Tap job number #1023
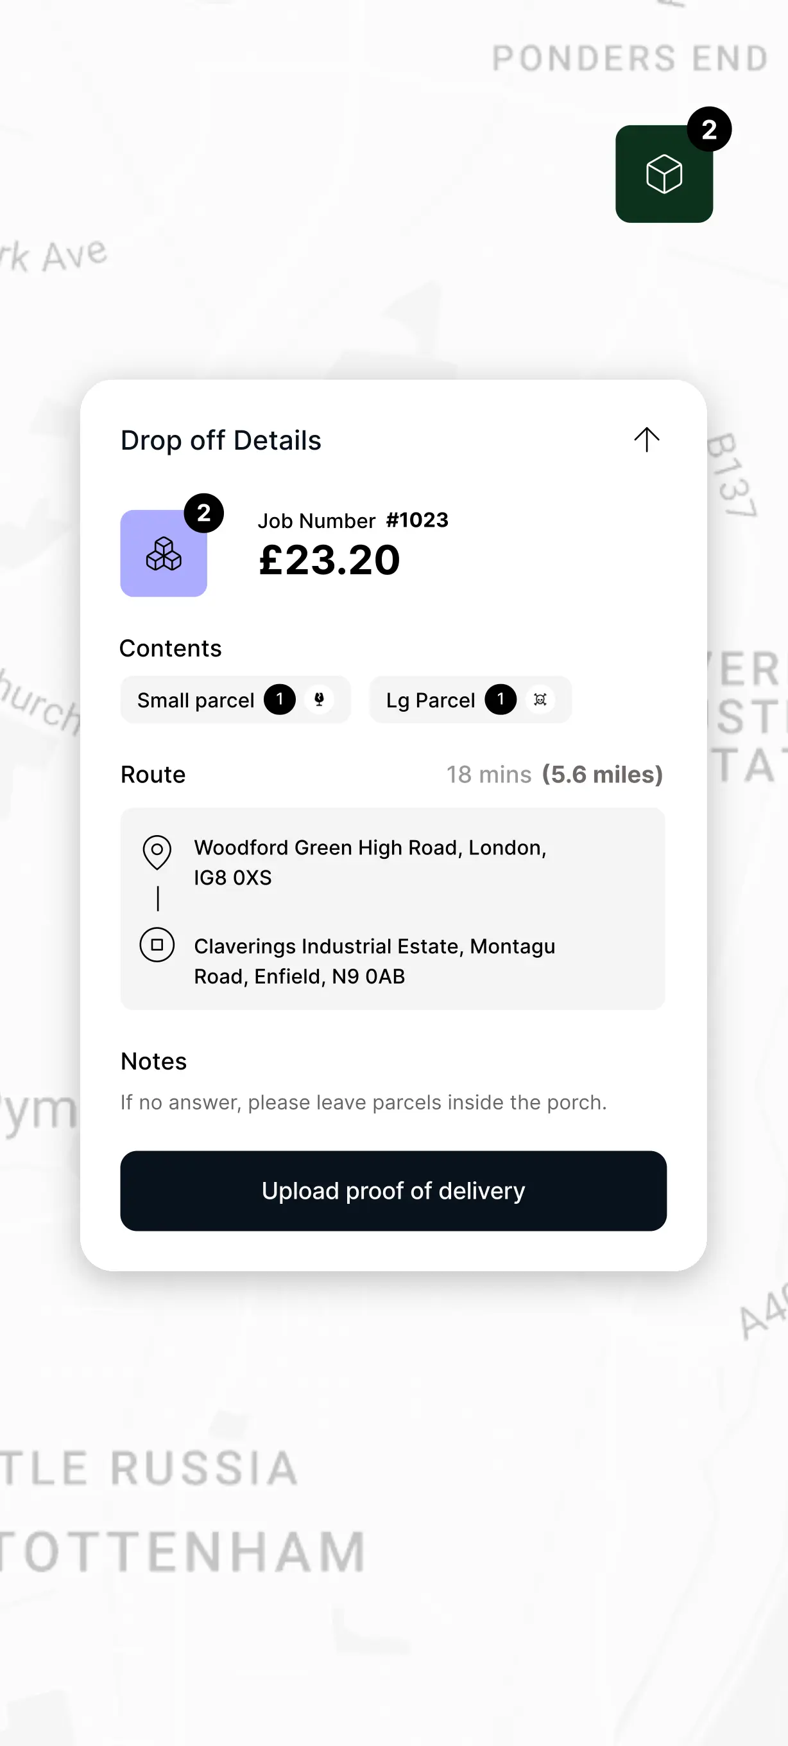The width and height of the screenshot is (788, 1746). point(417,520)
